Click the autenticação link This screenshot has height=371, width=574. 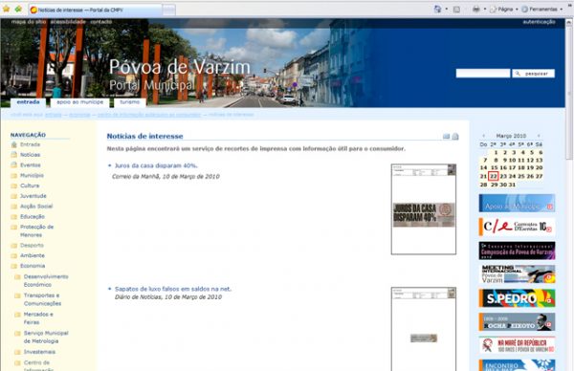[539, 22]
